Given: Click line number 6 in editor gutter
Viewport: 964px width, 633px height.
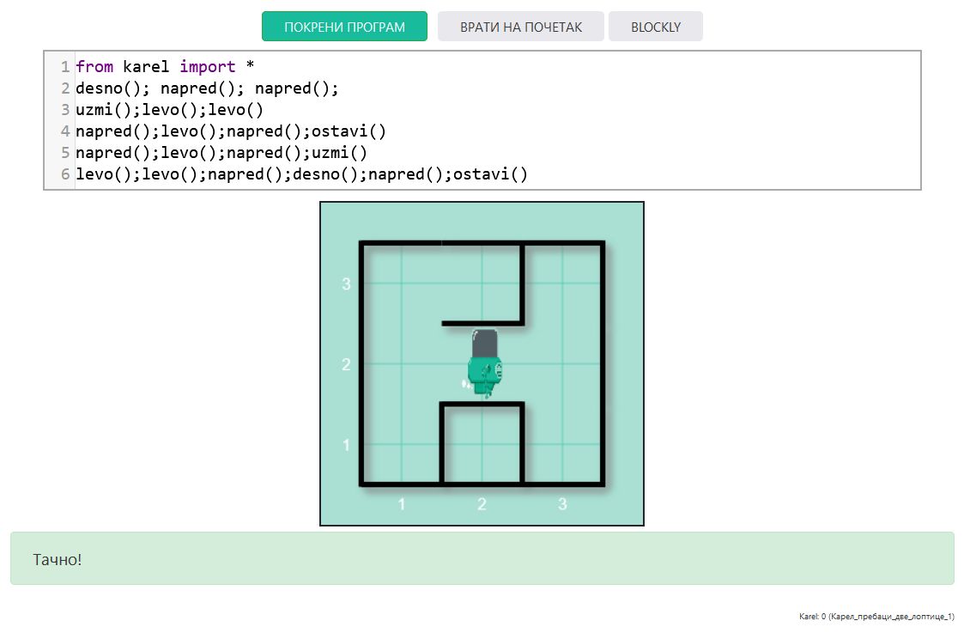Looking at the screenshot, I should point(65,174).
